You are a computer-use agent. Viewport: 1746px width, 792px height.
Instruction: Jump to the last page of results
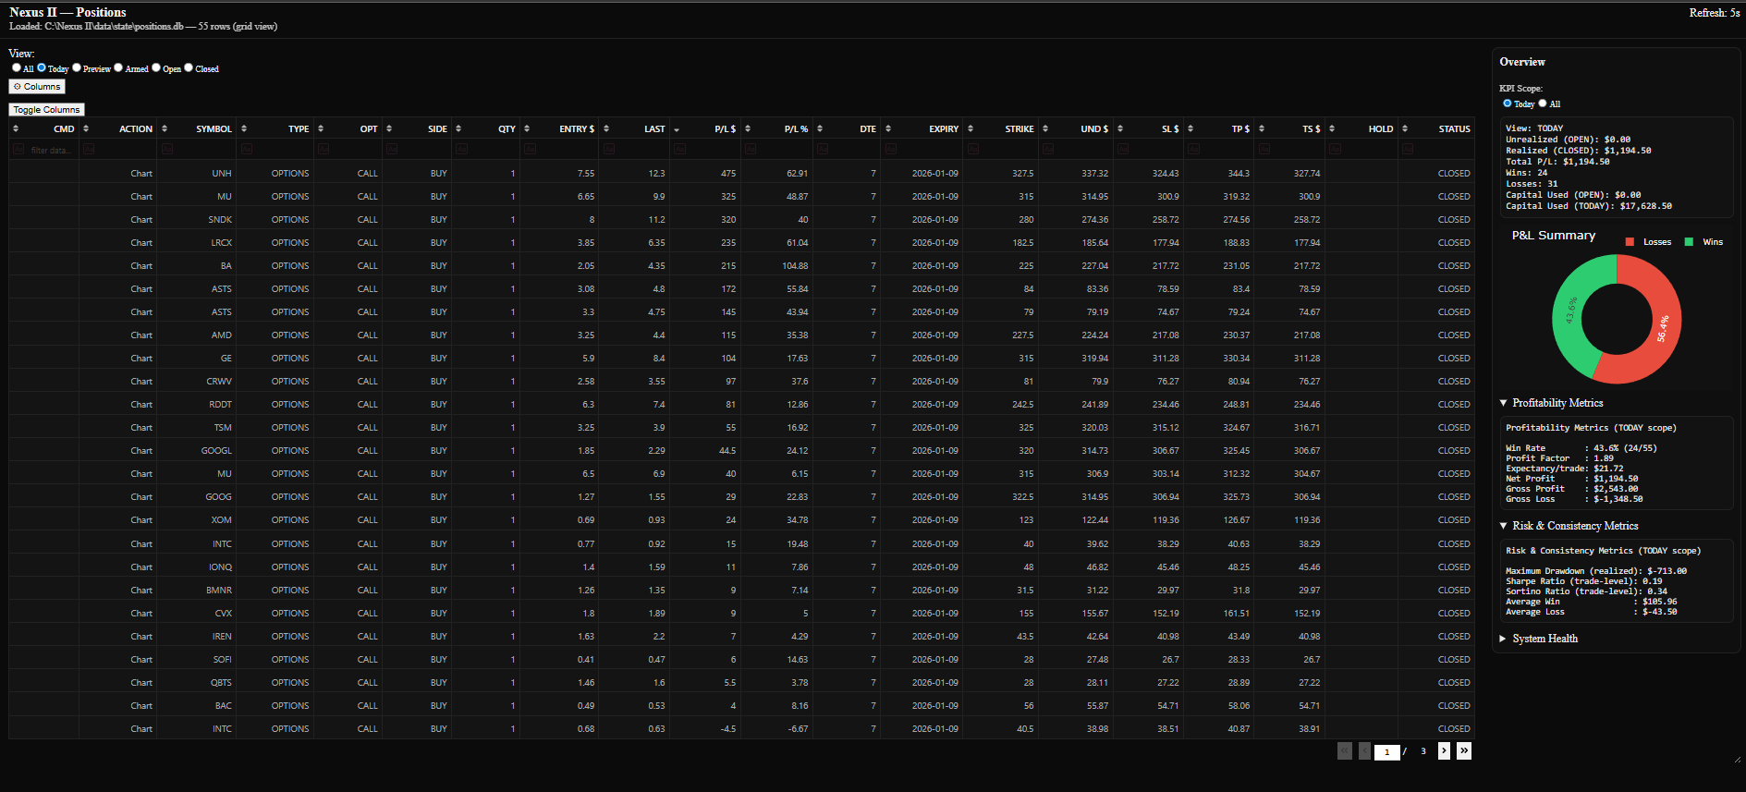(1464, 751)
